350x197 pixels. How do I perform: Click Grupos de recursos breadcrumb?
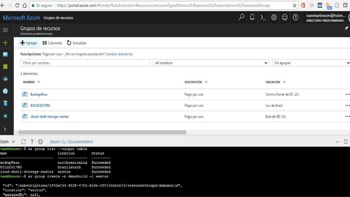click(x=58, y=18)
